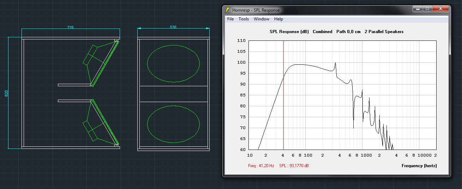462x189 pixels.
Task: Click the upper green ellipse outline in the front view
Action: pyautogui.click(x=173, y=45)
